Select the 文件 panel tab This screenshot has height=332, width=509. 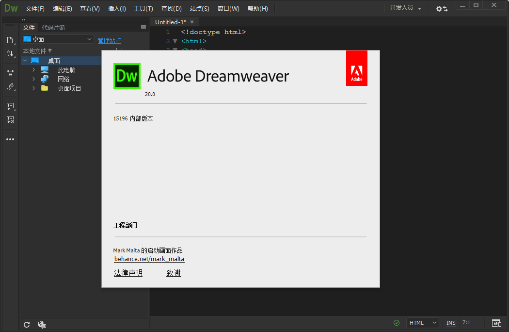pyautogui.click(x=29, y=27)
